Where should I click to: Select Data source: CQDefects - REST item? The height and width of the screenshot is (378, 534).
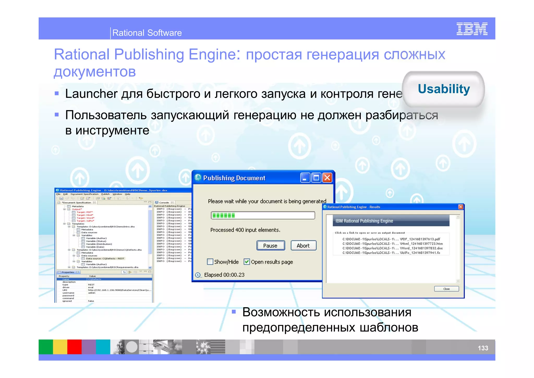click(105, 258)
